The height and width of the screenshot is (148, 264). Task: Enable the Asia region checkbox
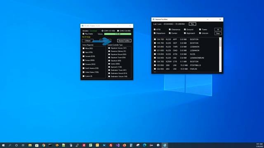83,52
